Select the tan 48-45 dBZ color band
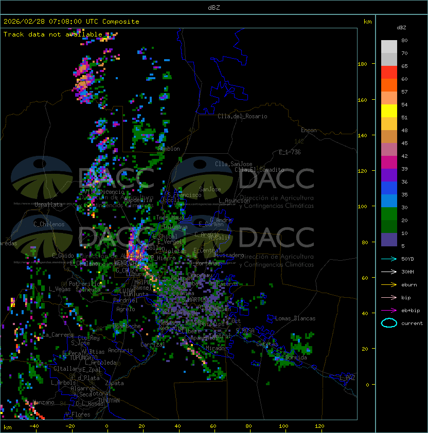The image size is (428, 433). pyautogui.click(x=389, y=137)
